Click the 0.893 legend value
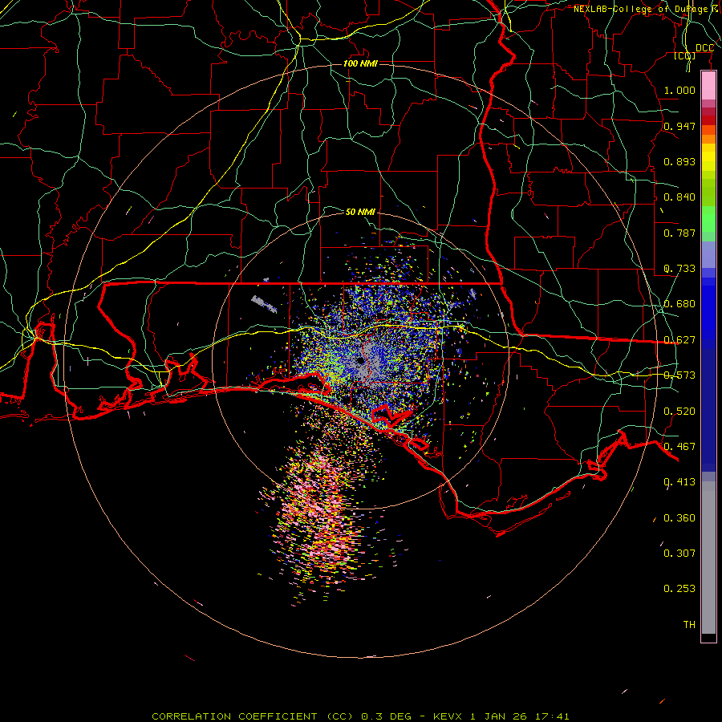 tap(679, 161)
